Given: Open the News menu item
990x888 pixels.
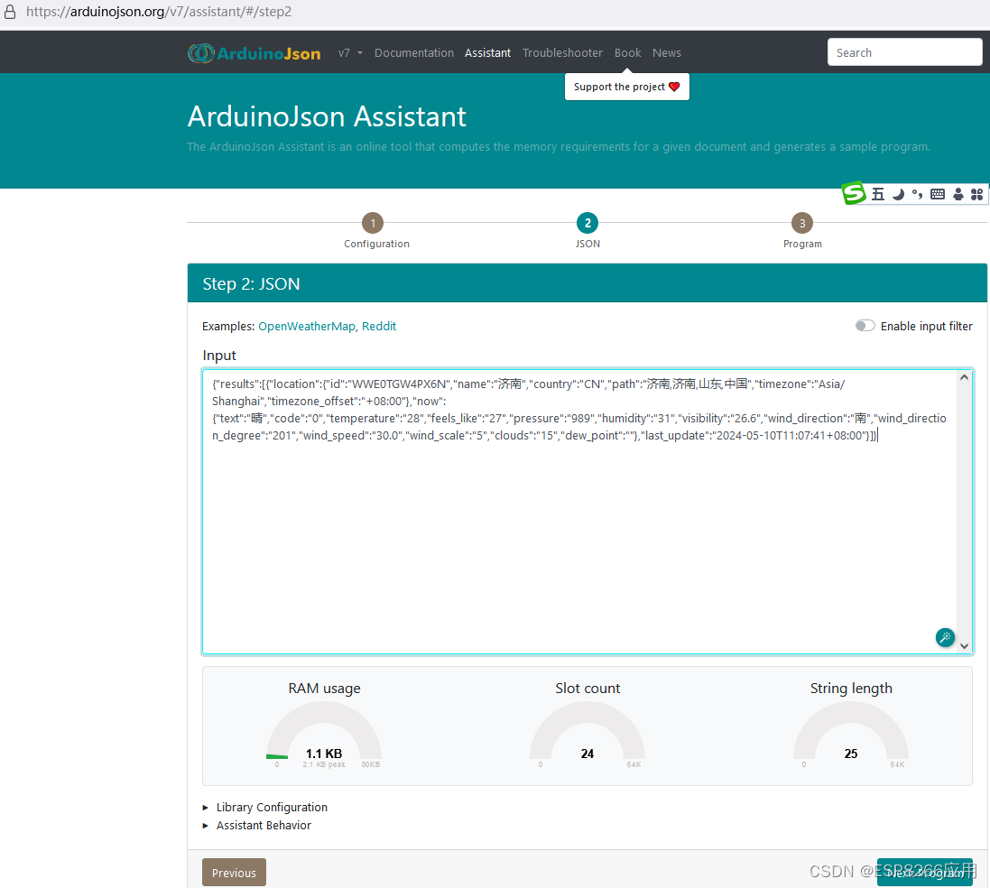Looking at the screenshot, I should [x=667, y=53].
